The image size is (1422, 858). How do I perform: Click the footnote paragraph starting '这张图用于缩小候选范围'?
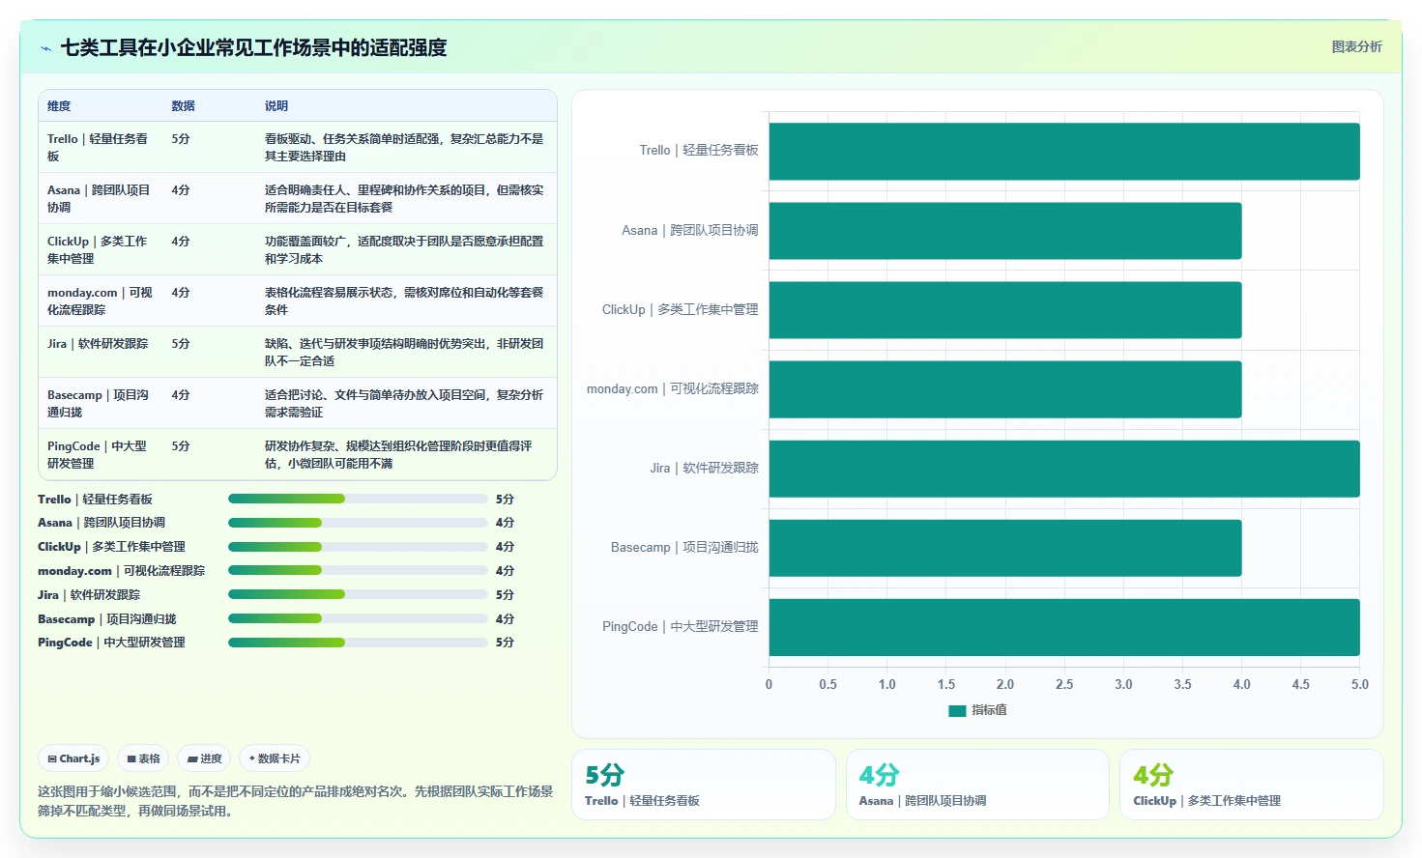(x=296, y=801)
